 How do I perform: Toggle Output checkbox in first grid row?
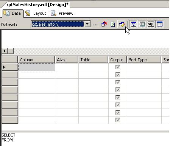coord(118,67)
